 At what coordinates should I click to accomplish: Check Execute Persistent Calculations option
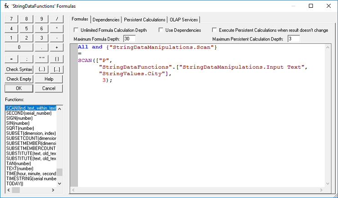214,30
